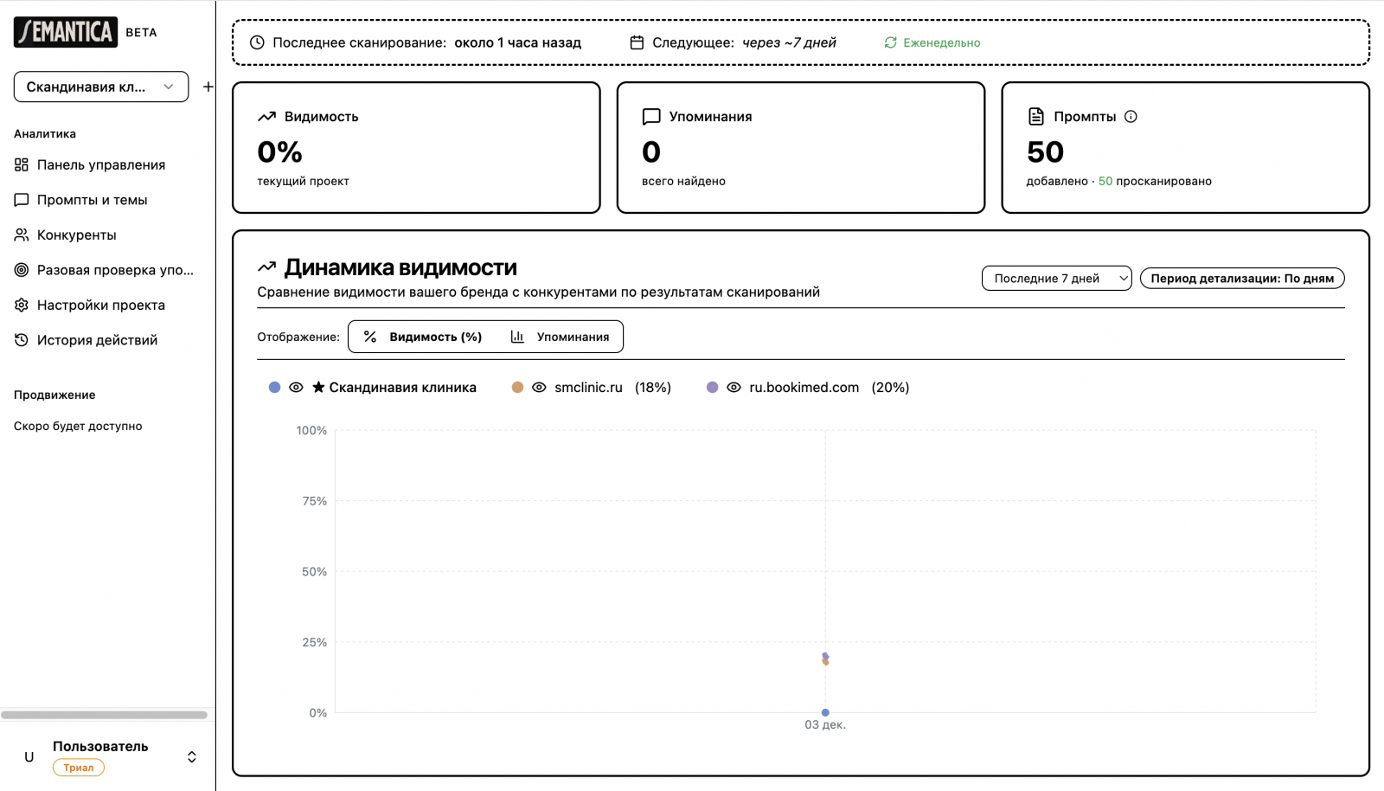Switch display to Упоминания tab
This screenshot has height=791, width=1384.
[561, 337]
